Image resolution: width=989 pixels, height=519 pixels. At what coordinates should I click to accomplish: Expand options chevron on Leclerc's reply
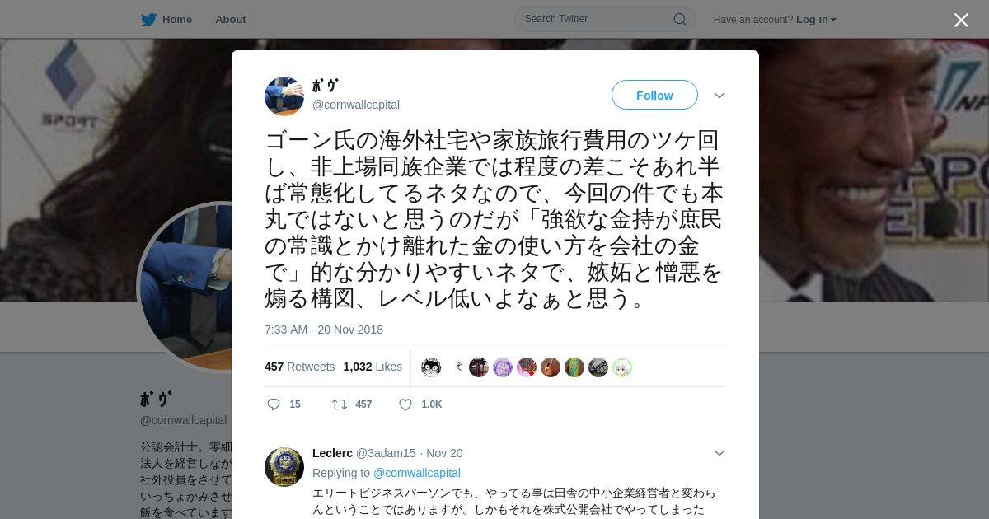tap(719, 453)
